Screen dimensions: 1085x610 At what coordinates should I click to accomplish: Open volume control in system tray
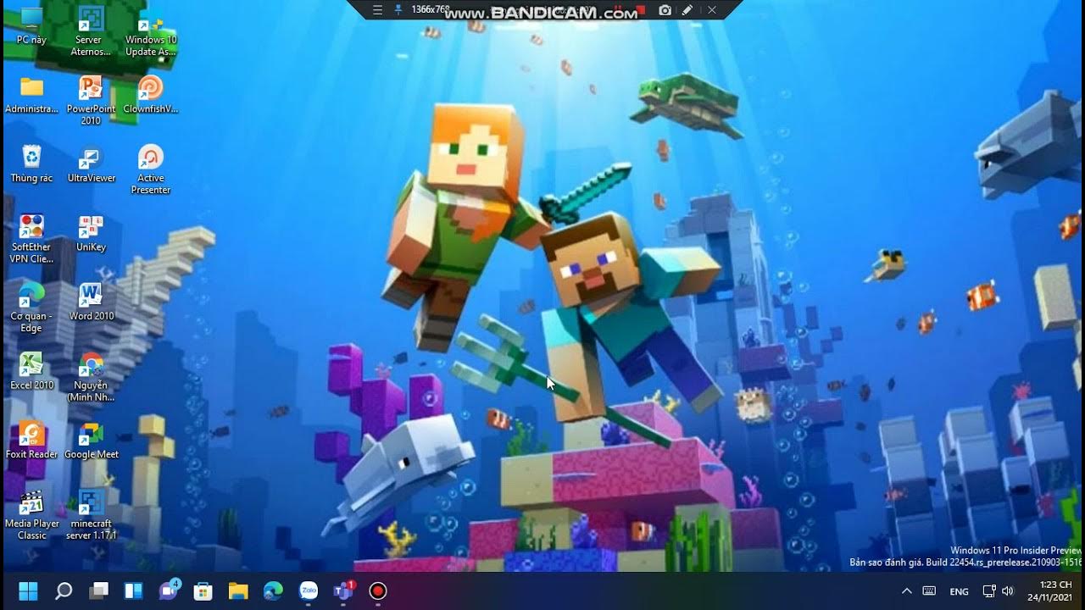pyautogui.click(x=1007, y=591)
